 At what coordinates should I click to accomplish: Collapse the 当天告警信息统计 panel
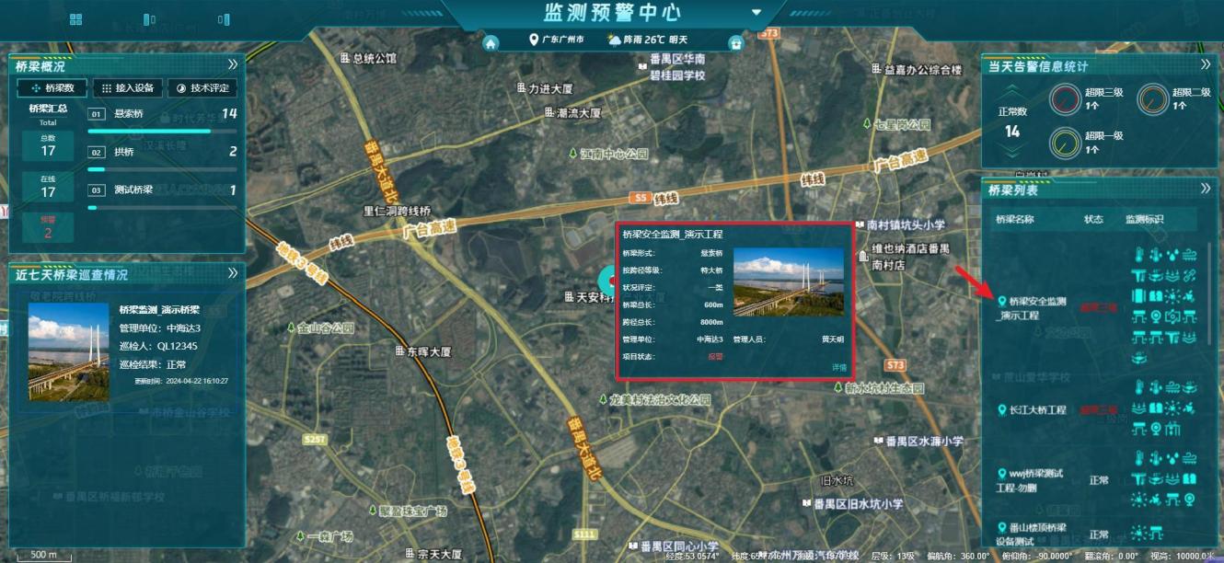click(x=1206, y=64)
